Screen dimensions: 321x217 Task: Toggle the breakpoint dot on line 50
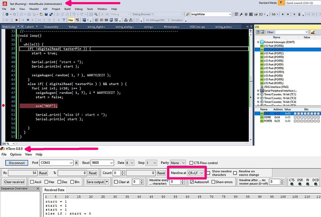point(3,106)
